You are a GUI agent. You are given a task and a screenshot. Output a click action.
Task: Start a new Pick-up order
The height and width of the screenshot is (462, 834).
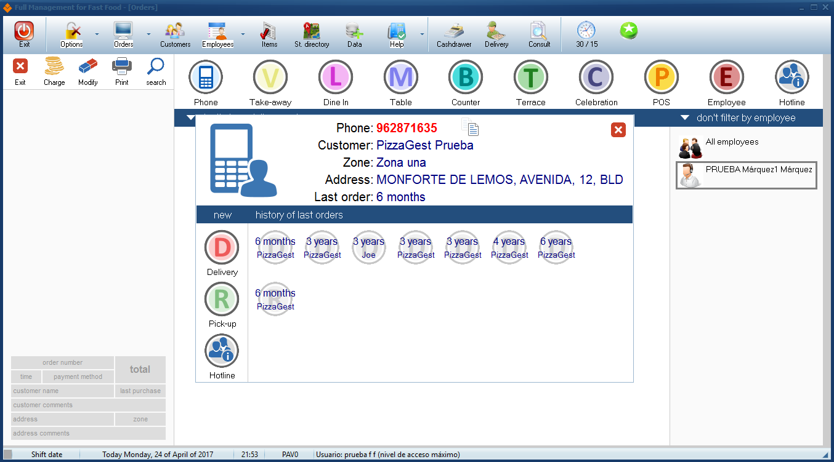222,299
